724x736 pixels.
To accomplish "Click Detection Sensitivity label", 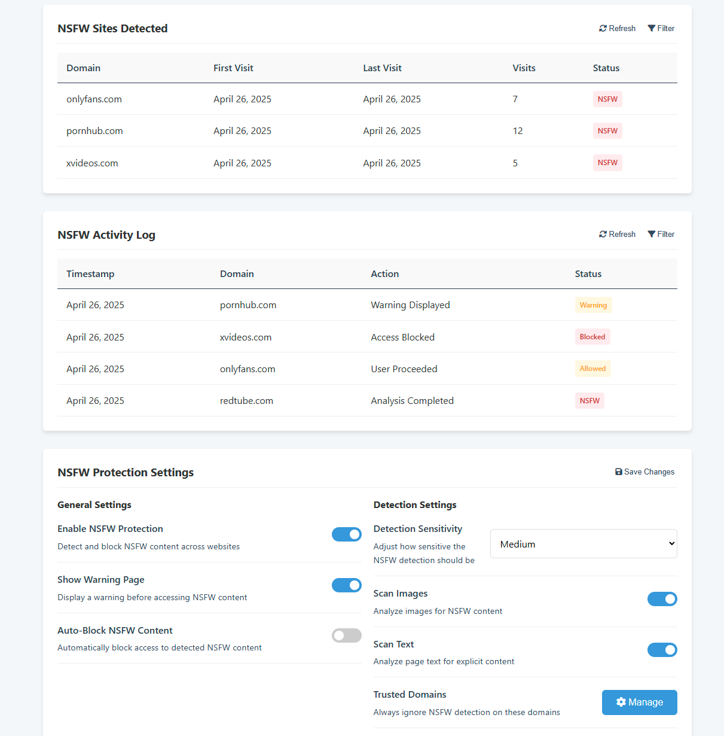I will [417, 529].
